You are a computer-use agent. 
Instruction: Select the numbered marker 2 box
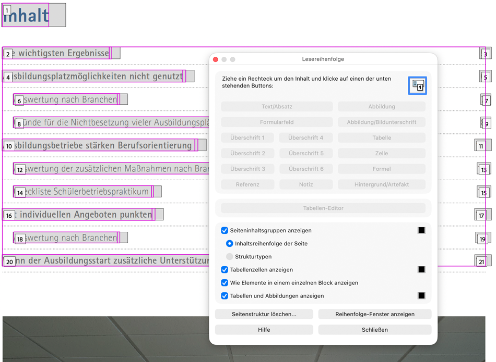(8, 54)
